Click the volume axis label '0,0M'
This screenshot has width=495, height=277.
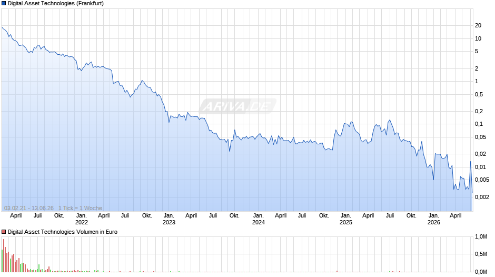481,272
